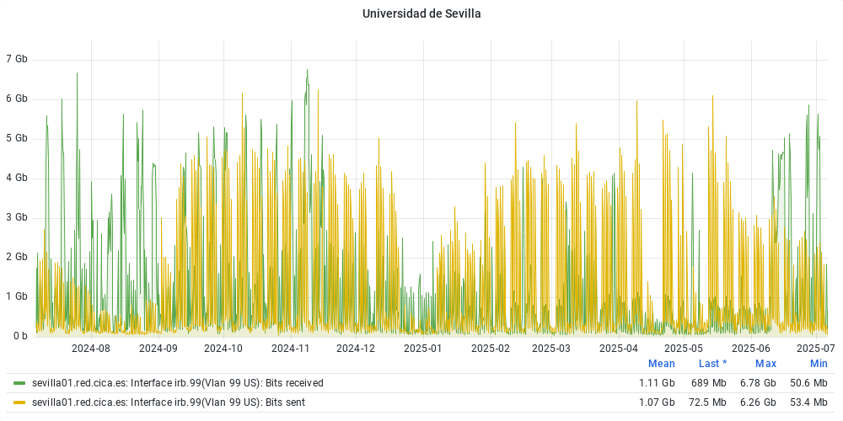This screenshot has height=421, width=843.
Task: Click the 1.11 Gb mean value
Action: click(x=657, y=383)
